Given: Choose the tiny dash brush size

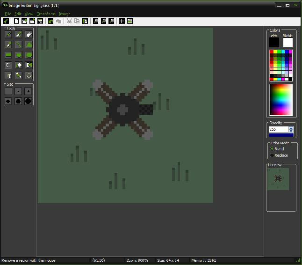Looking at the screenshot, I should (18, 91).
